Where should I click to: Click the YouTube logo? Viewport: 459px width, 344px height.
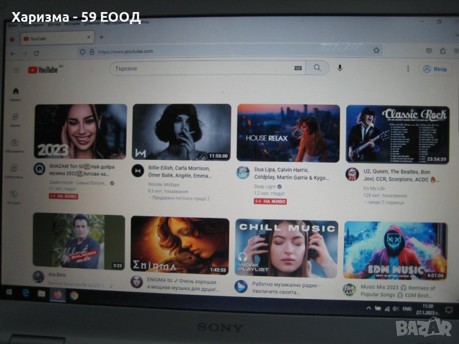43,70
